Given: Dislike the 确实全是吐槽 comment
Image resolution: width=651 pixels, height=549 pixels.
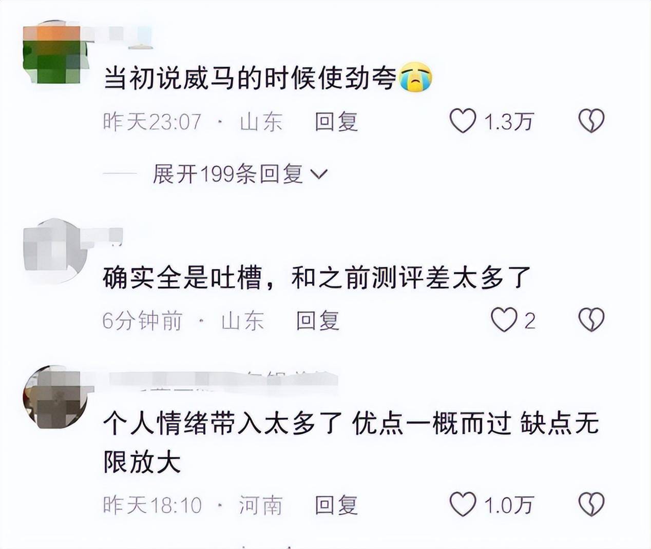Looking at the screenshot, I should pos(591,320).
